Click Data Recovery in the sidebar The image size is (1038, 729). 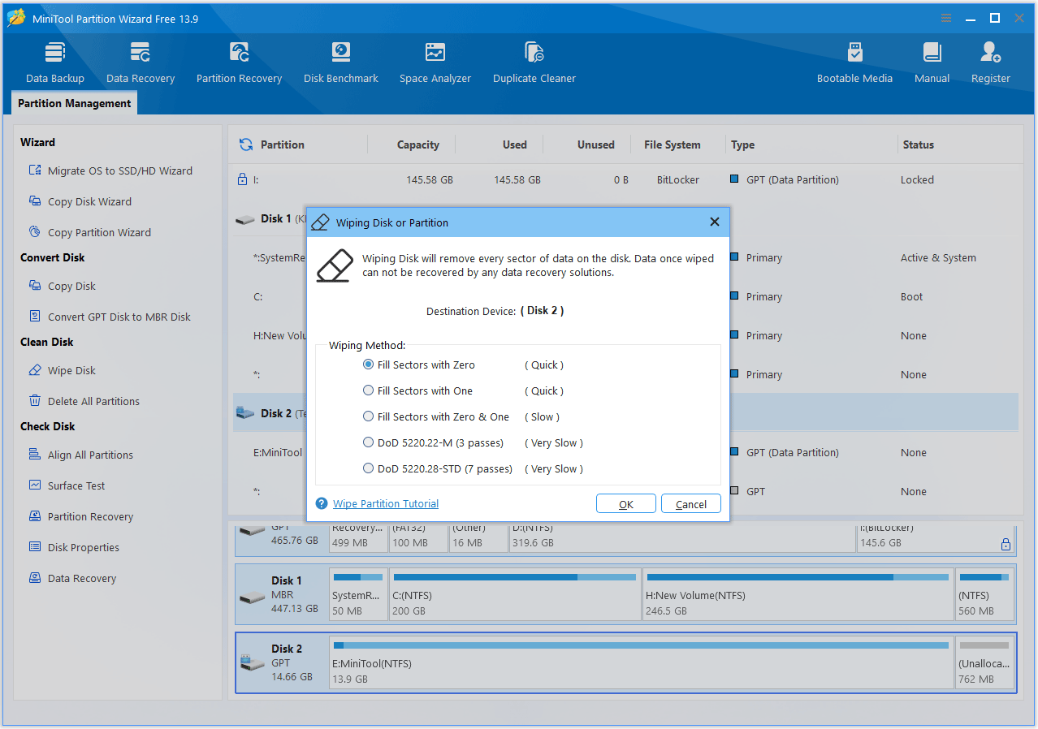pos(71,578)
